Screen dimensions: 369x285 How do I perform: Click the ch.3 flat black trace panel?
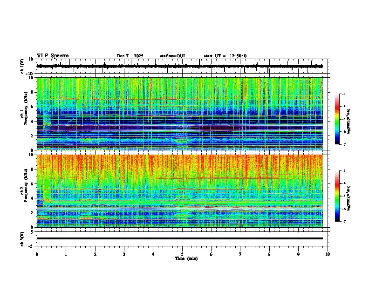183,239
